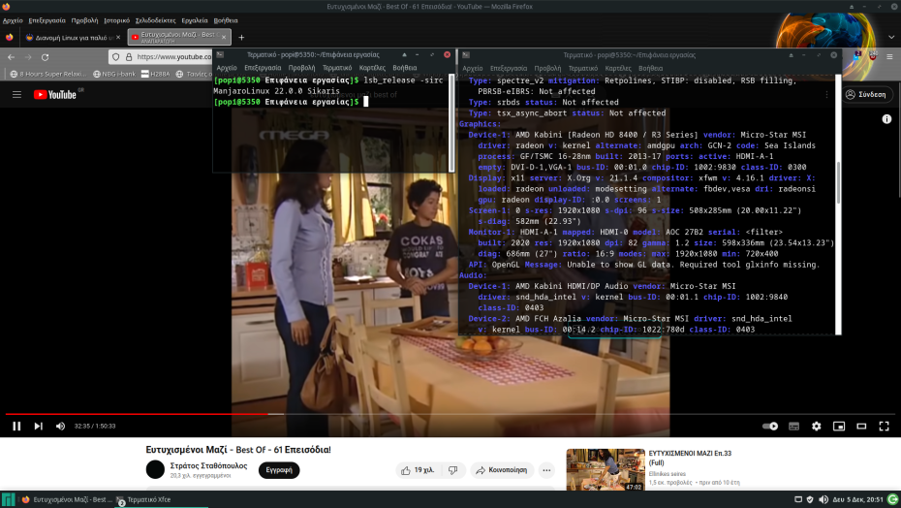This screenshot has width=901, height=508.
Task: Dislike the video with thumbs down
Action: pyautogui.click(x=452, y=470)
